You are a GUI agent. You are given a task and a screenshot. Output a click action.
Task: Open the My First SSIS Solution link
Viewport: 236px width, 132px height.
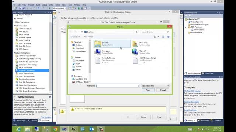[192, 91]
